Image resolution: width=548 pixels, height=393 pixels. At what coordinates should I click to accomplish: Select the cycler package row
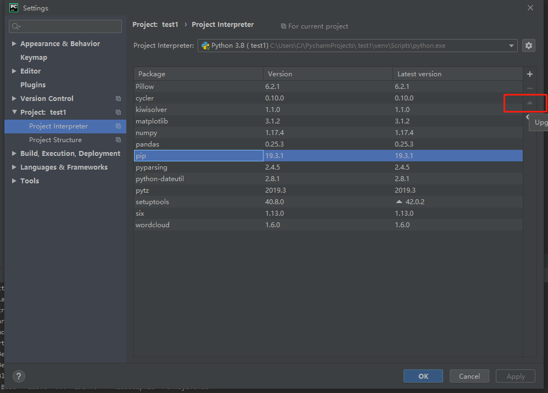coord(328,98)
